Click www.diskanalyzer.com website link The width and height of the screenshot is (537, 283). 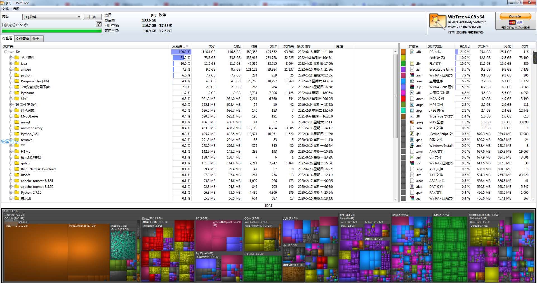click(464, 27)
